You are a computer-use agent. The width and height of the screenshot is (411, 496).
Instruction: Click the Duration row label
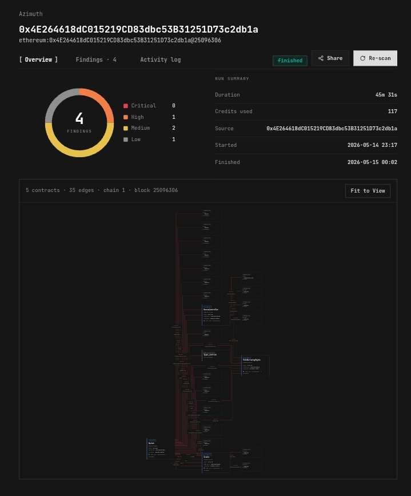tap(228, 95)
